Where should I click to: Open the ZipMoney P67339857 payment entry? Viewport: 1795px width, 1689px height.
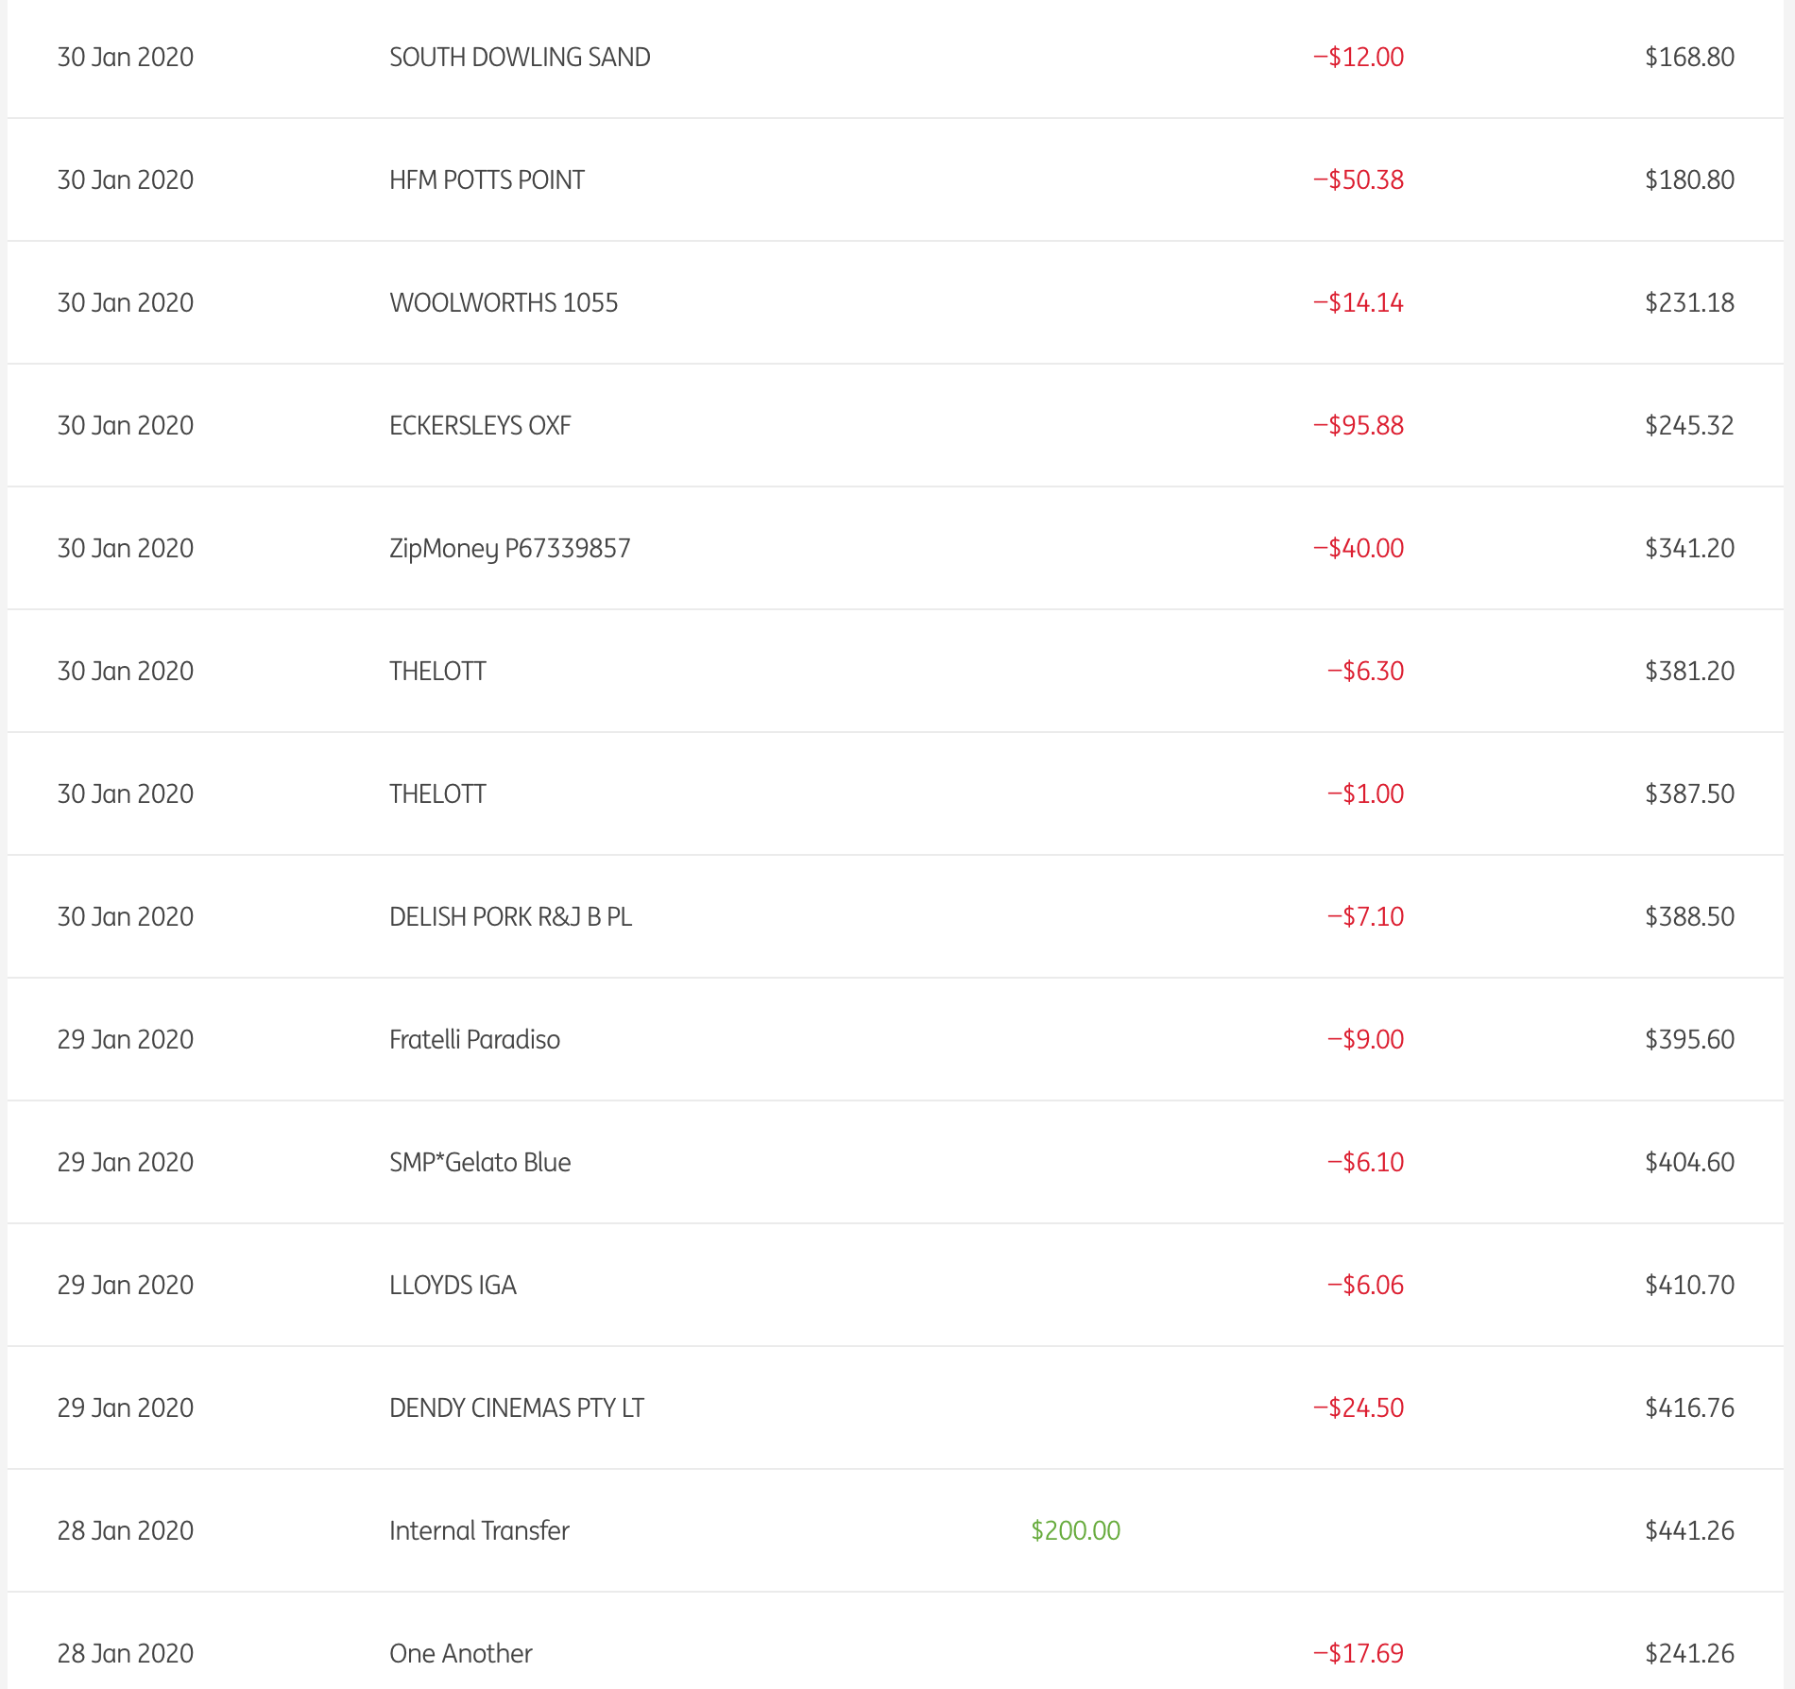coord(509,548)
